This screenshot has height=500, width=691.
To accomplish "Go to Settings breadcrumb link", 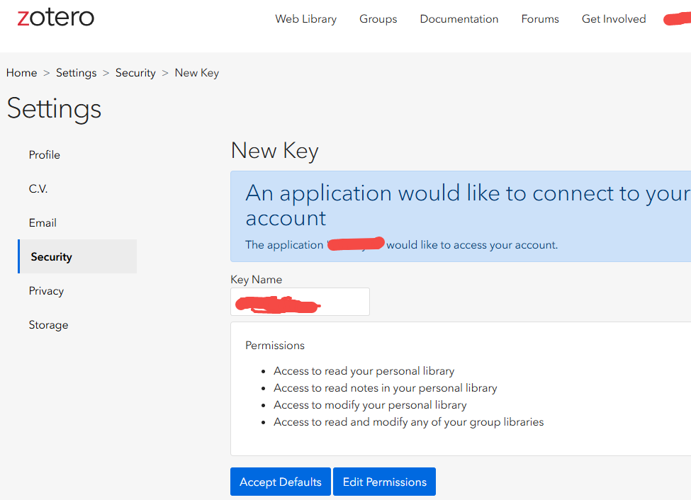I will click(77, 73).
